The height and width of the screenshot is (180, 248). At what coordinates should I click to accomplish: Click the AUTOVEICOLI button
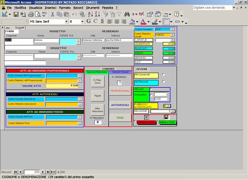pyautogui.click(x=120, y=105)
